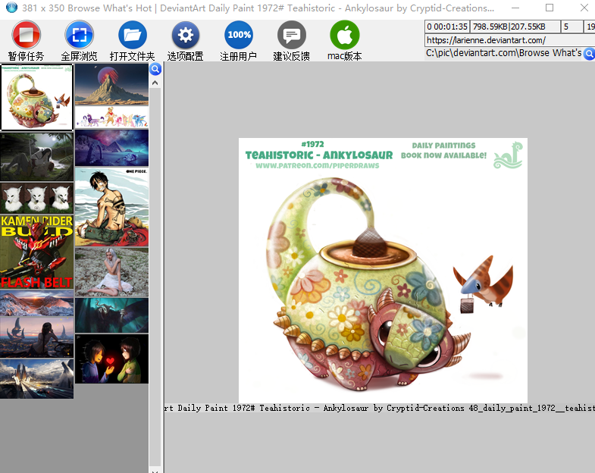Click the magnifier icon beside the file path

pos(589,53)
